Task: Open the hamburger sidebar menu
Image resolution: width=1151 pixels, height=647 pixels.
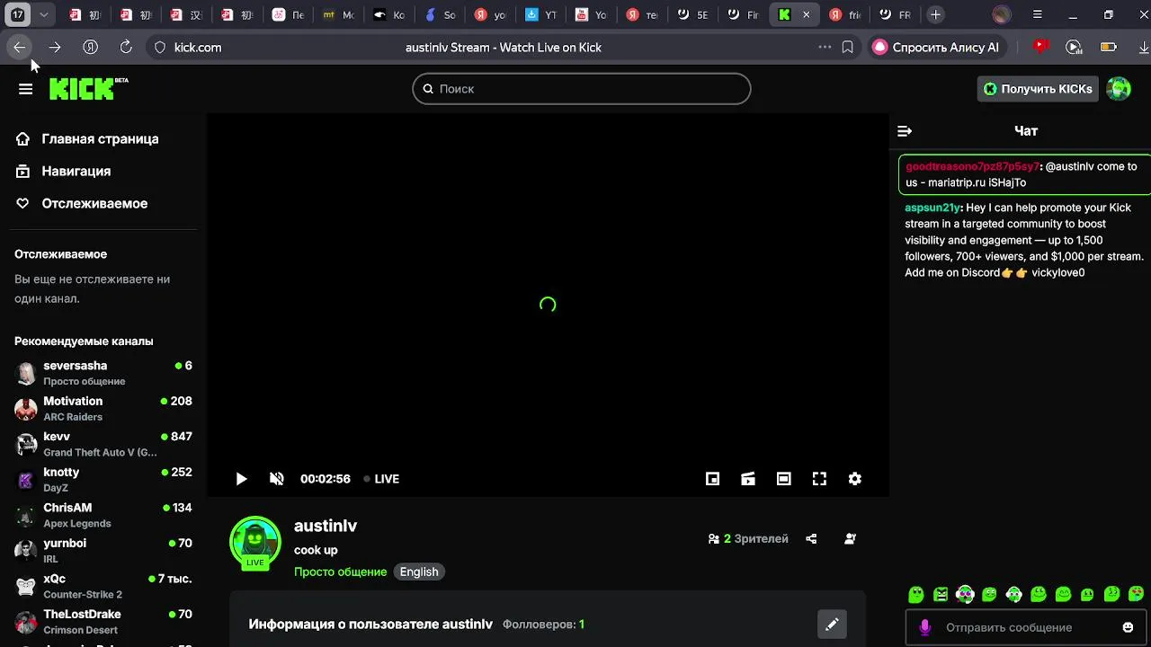Action: pyautogui.click(x=25, y=89)
